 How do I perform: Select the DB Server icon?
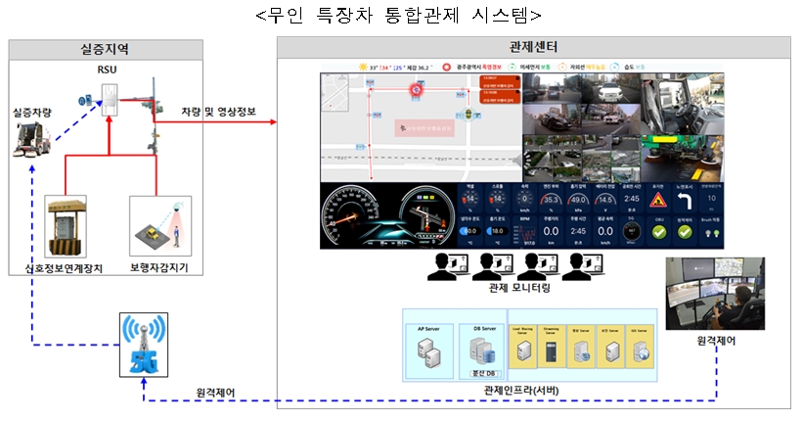coord(483,351)
